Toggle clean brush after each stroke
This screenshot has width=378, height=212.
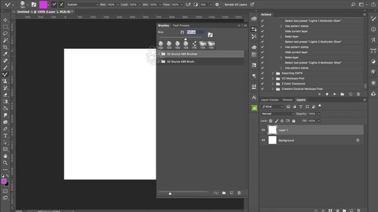tap(61, 4)
